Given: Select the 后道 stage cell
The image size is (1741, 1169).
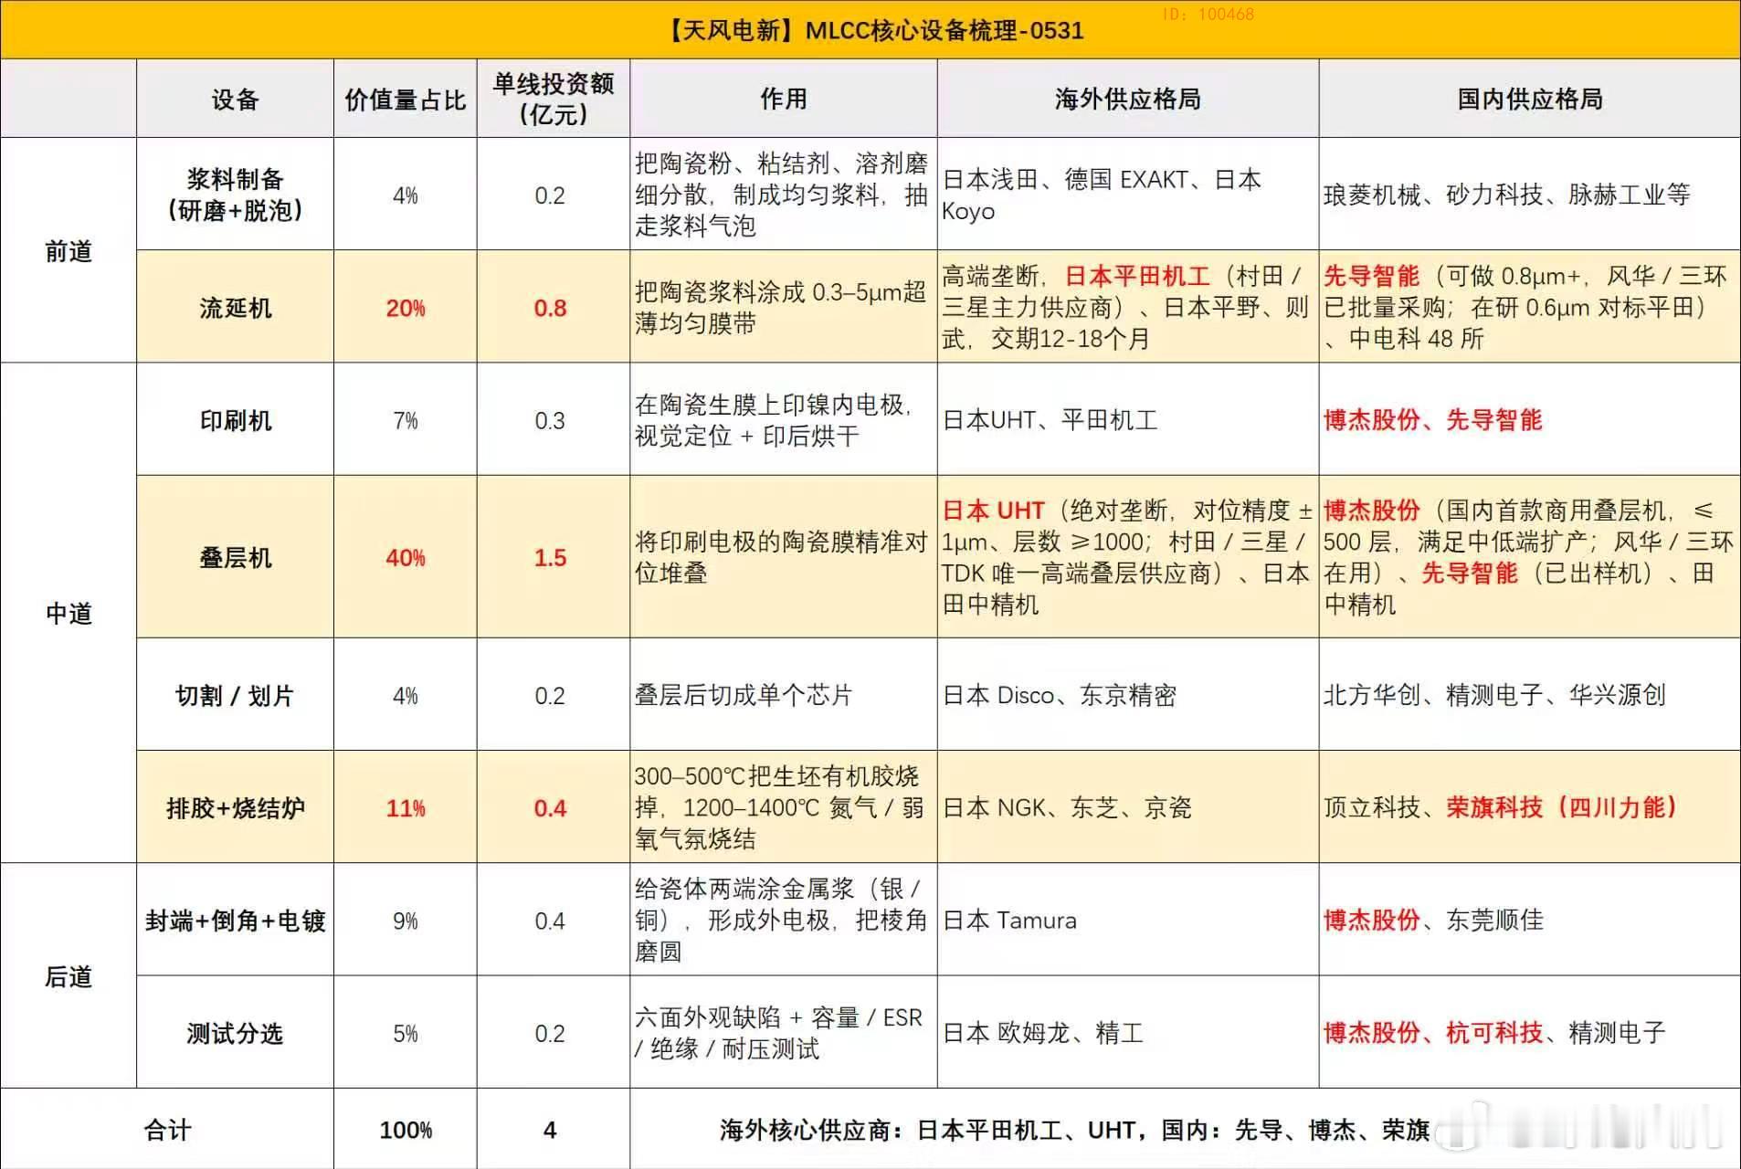Looking at the screenshot, I should coord(69,976).
